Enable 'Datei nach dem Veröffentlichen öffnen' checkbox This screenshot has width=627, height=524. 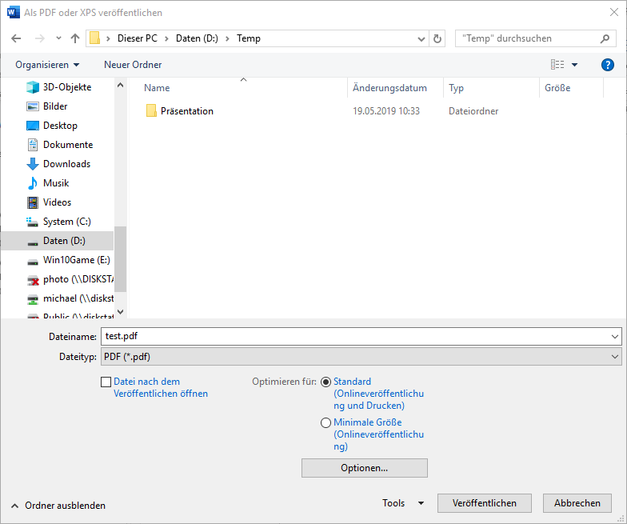pos(106,382)
